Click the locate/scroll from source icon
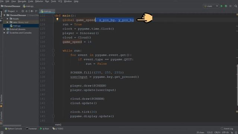This screenshot has width=238, height=134. pyautogui.click(x=23, y=11)
